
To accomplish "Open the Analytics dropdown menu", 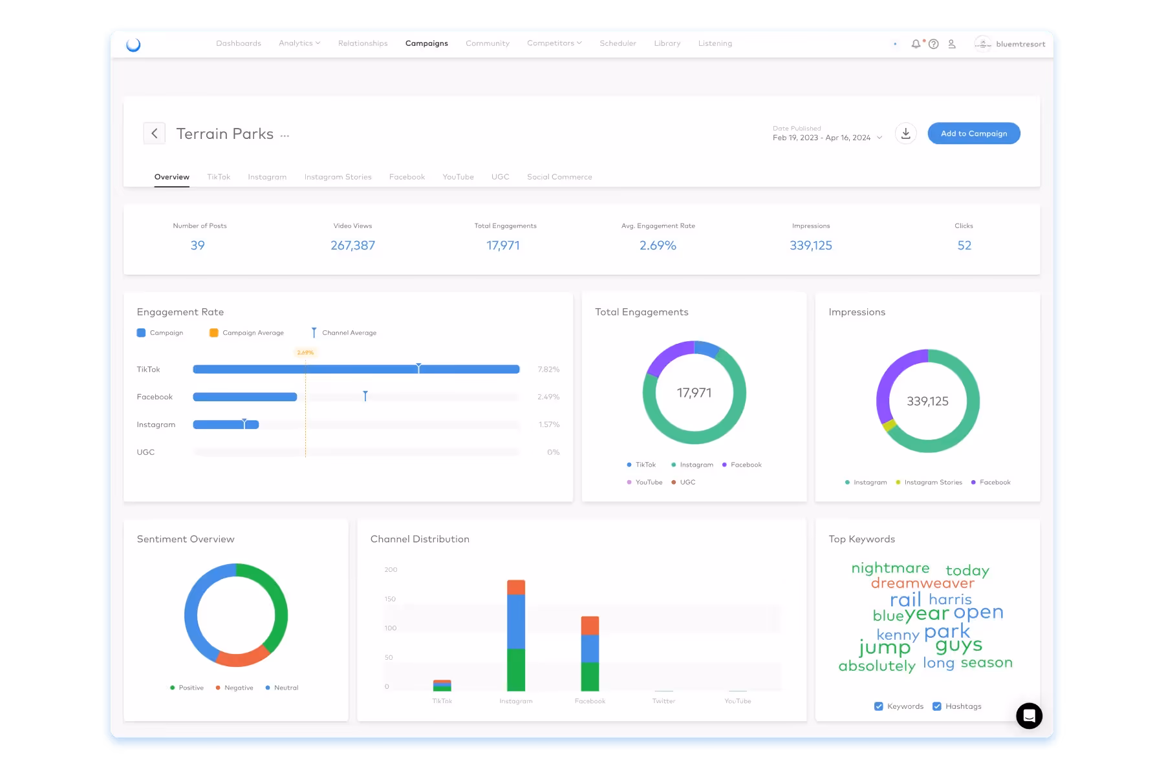I will pyautogui.click(x=299, y=43).
